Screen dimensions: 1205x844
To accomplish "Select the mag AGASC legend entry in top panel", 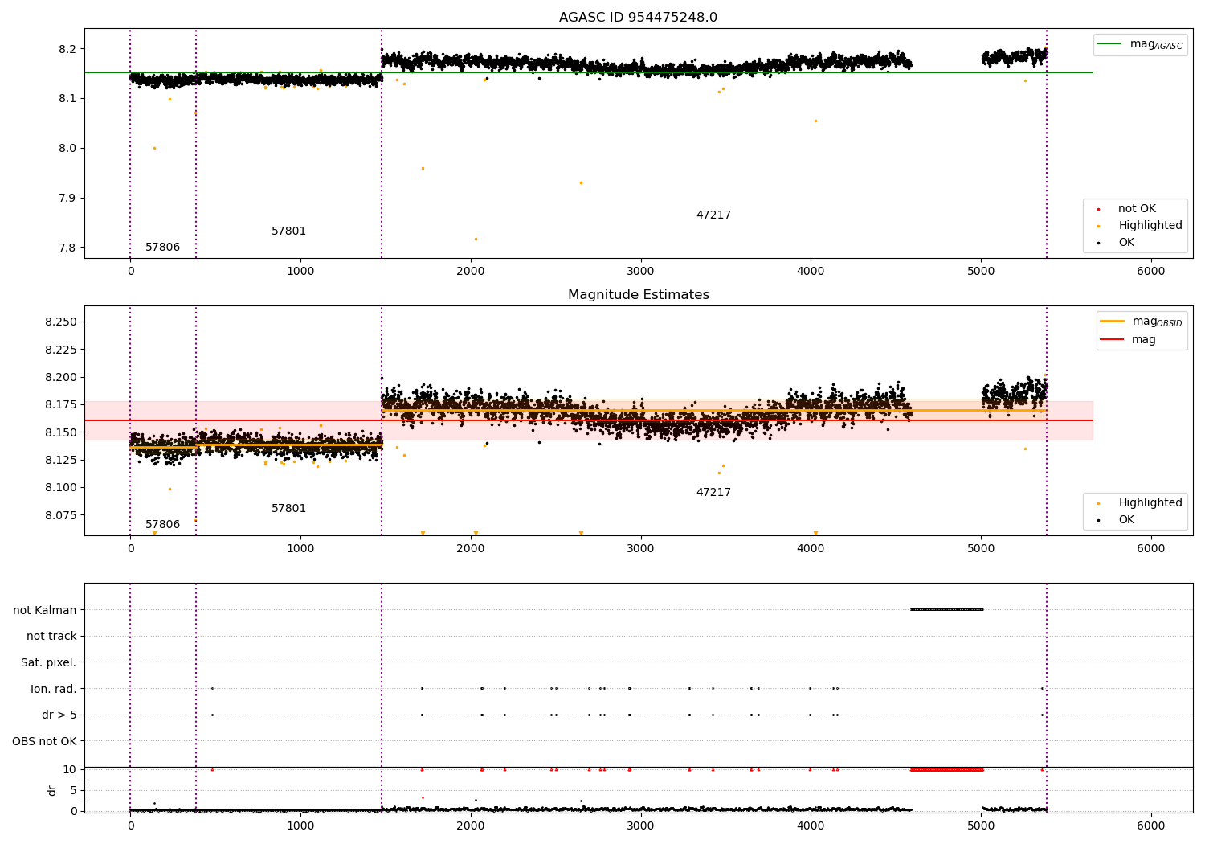I will pos(1140,45).
